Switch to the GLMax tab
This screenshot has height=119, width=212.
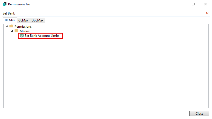(x=23, y=20)
